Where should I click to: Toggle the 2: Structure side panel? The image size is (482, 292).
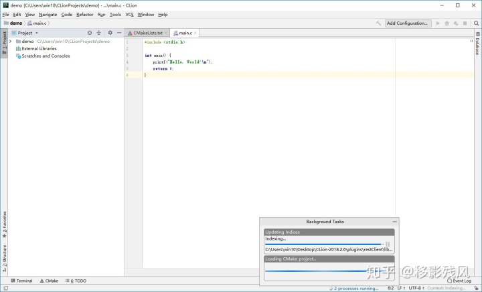(4, 259)
